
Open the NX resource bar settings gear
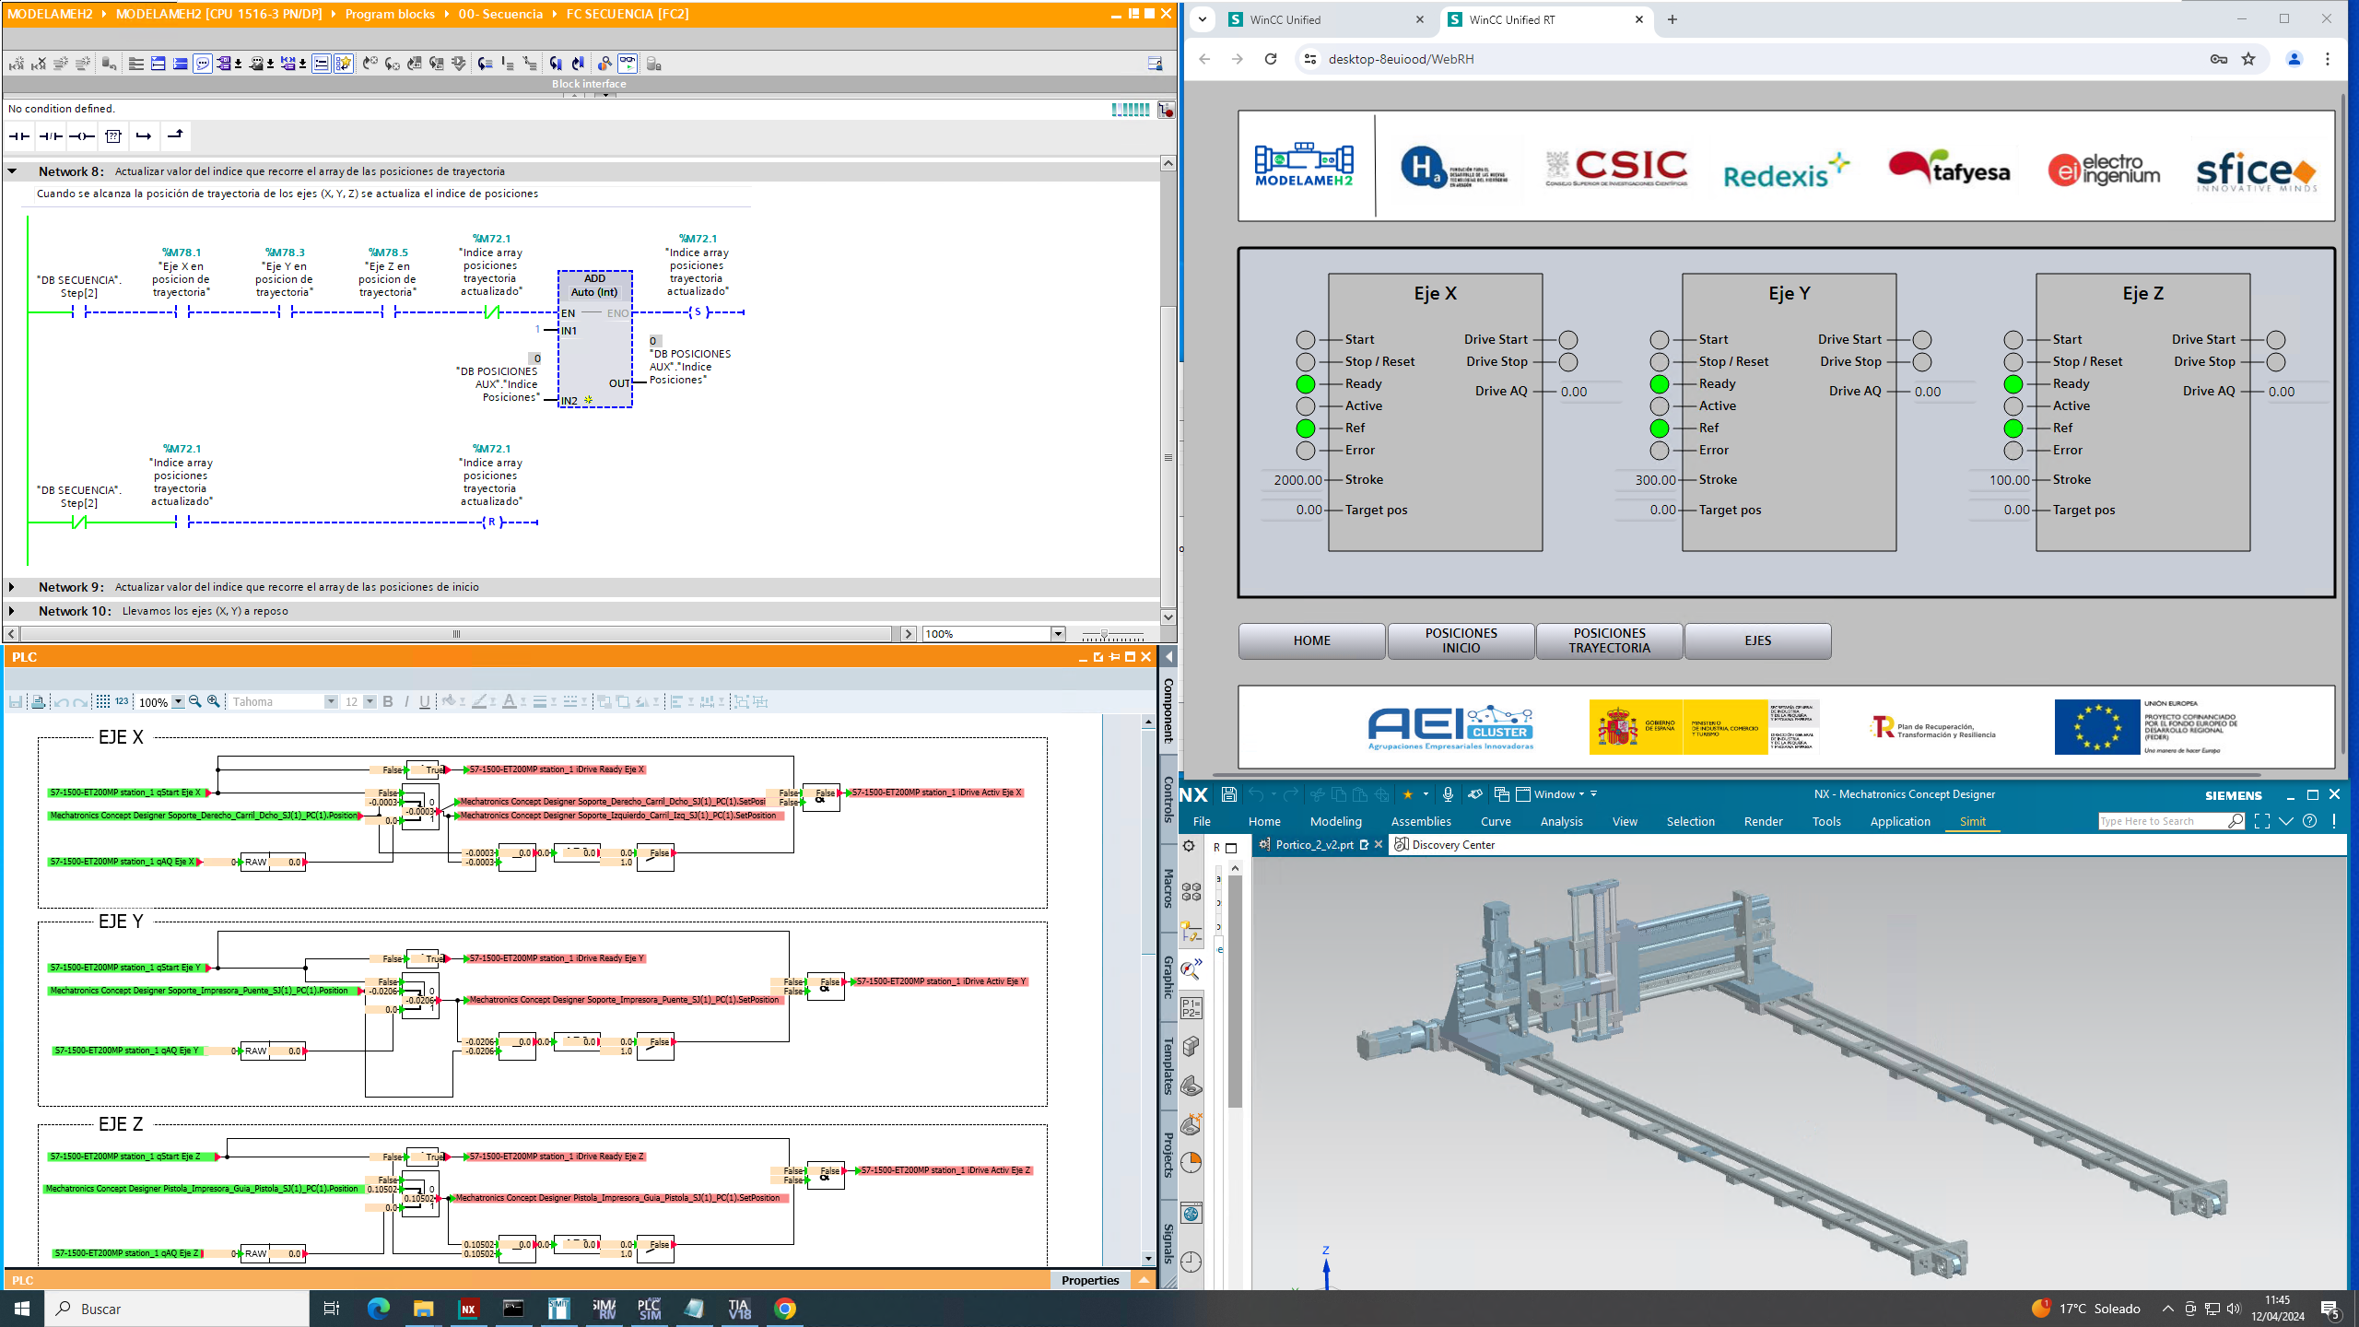pos(1190,846)
